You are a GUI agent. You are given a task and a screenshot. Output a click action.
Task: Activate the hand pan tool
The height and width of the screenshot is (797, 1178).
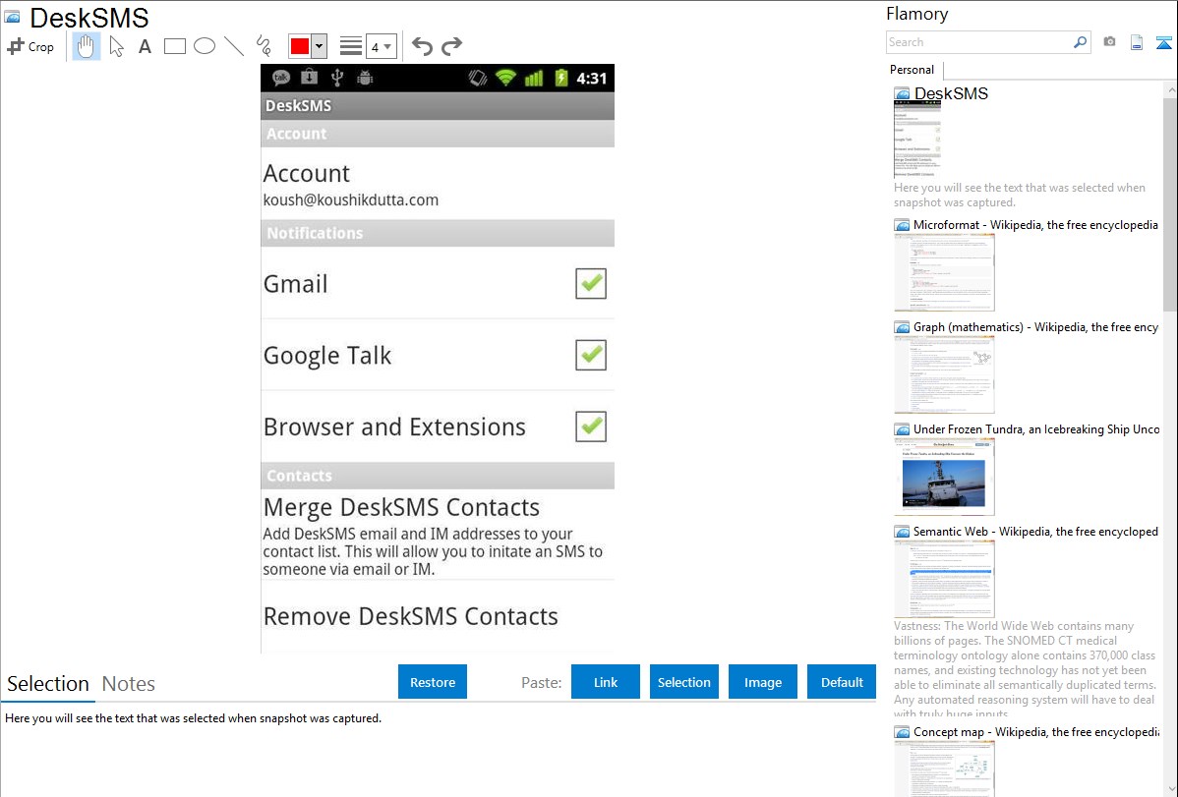[86, 46]
